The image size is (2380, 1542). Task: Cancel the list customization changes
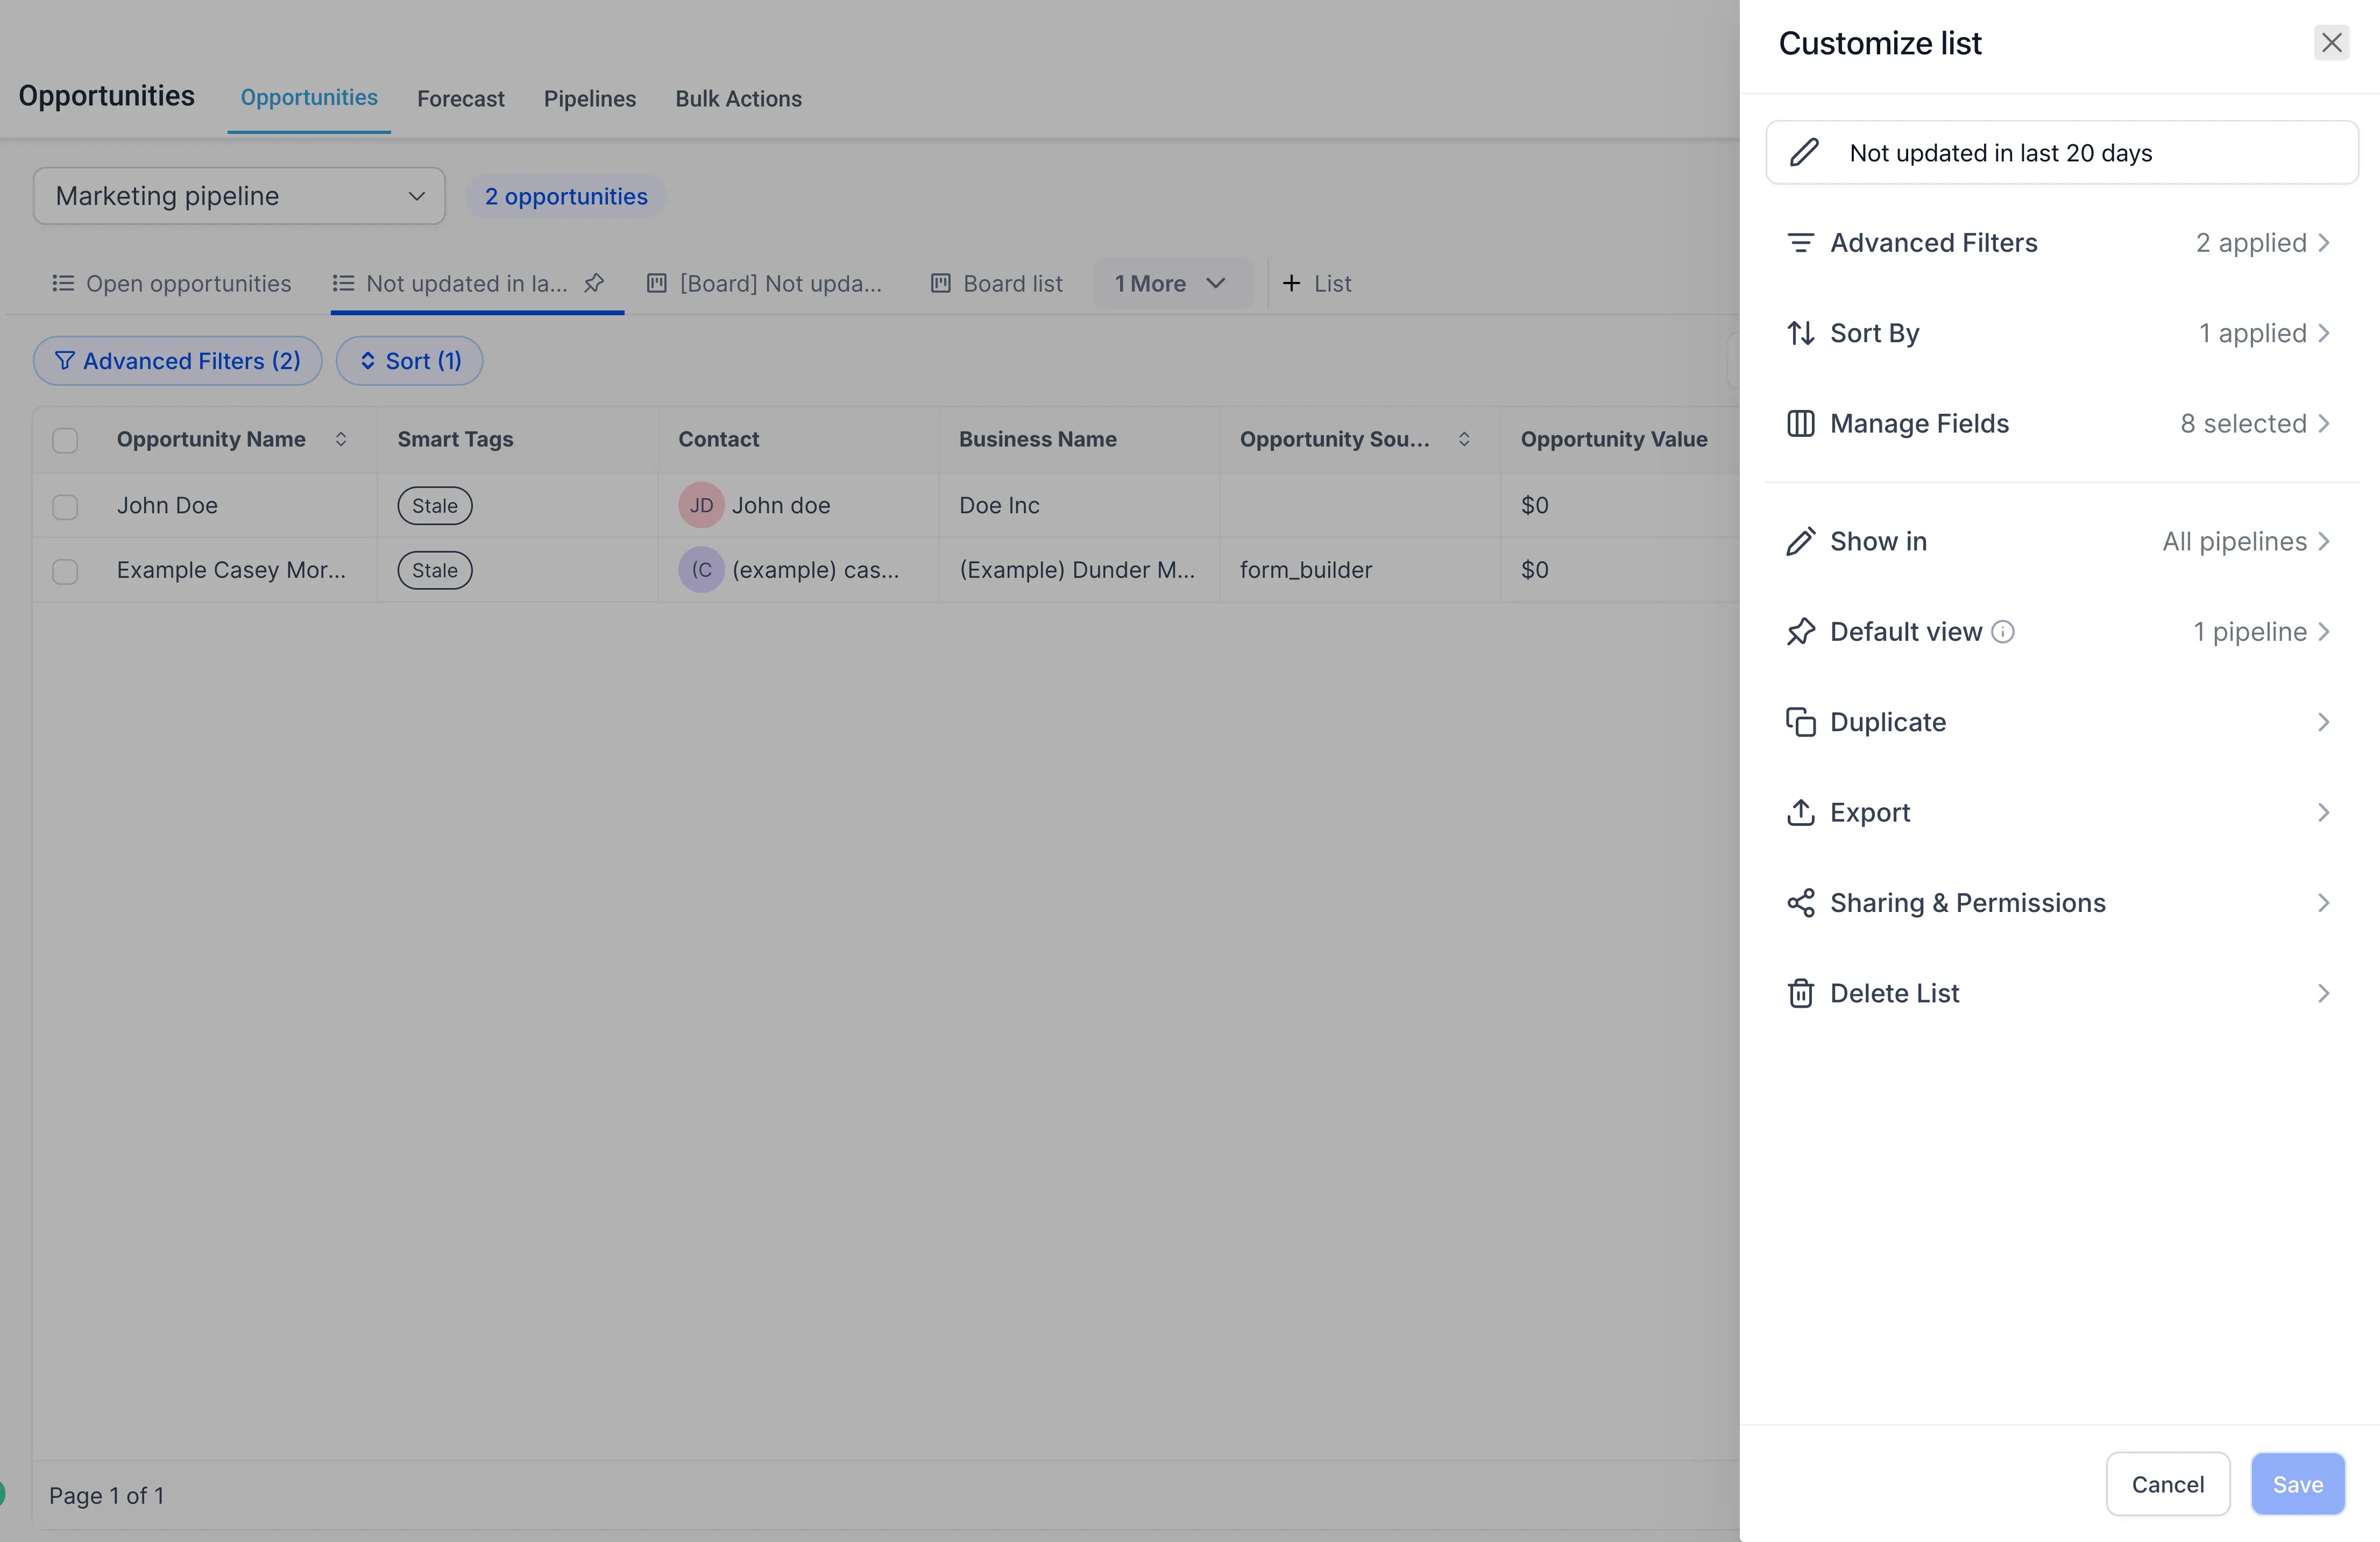[x=2167, y=1484]
